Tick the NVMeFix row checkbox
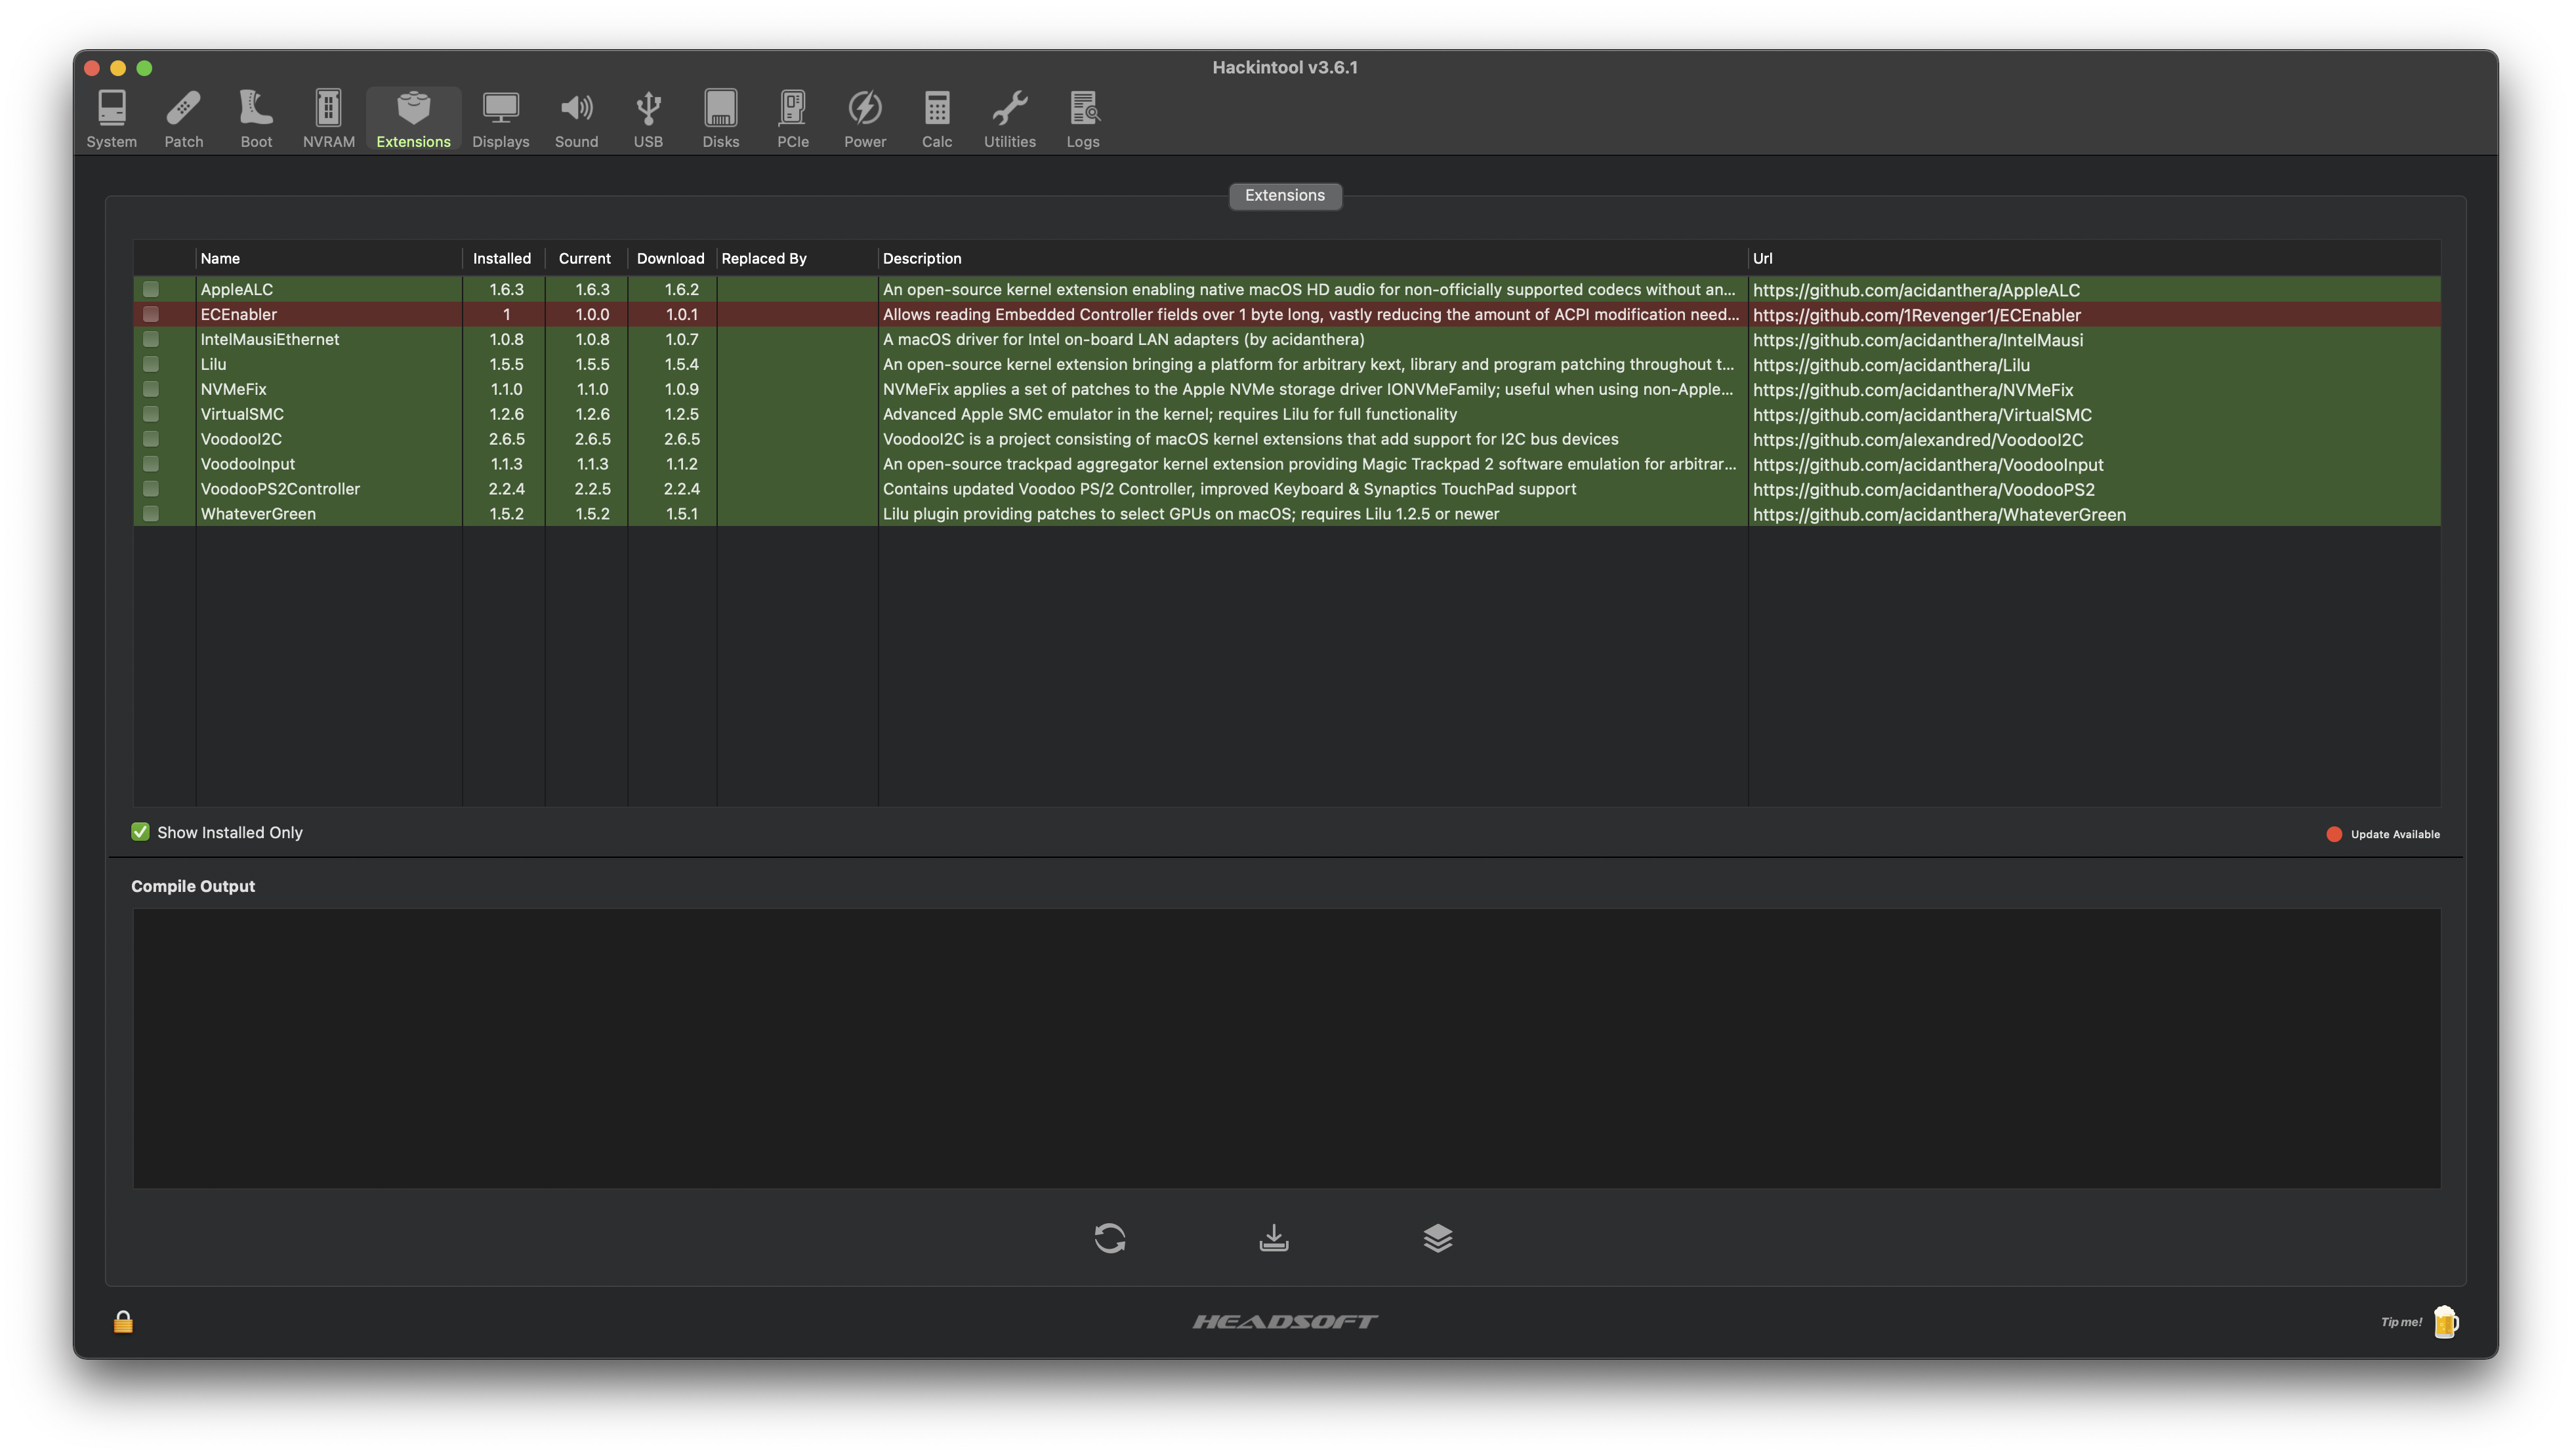Screen dimensions: 2572x1456 151,389
